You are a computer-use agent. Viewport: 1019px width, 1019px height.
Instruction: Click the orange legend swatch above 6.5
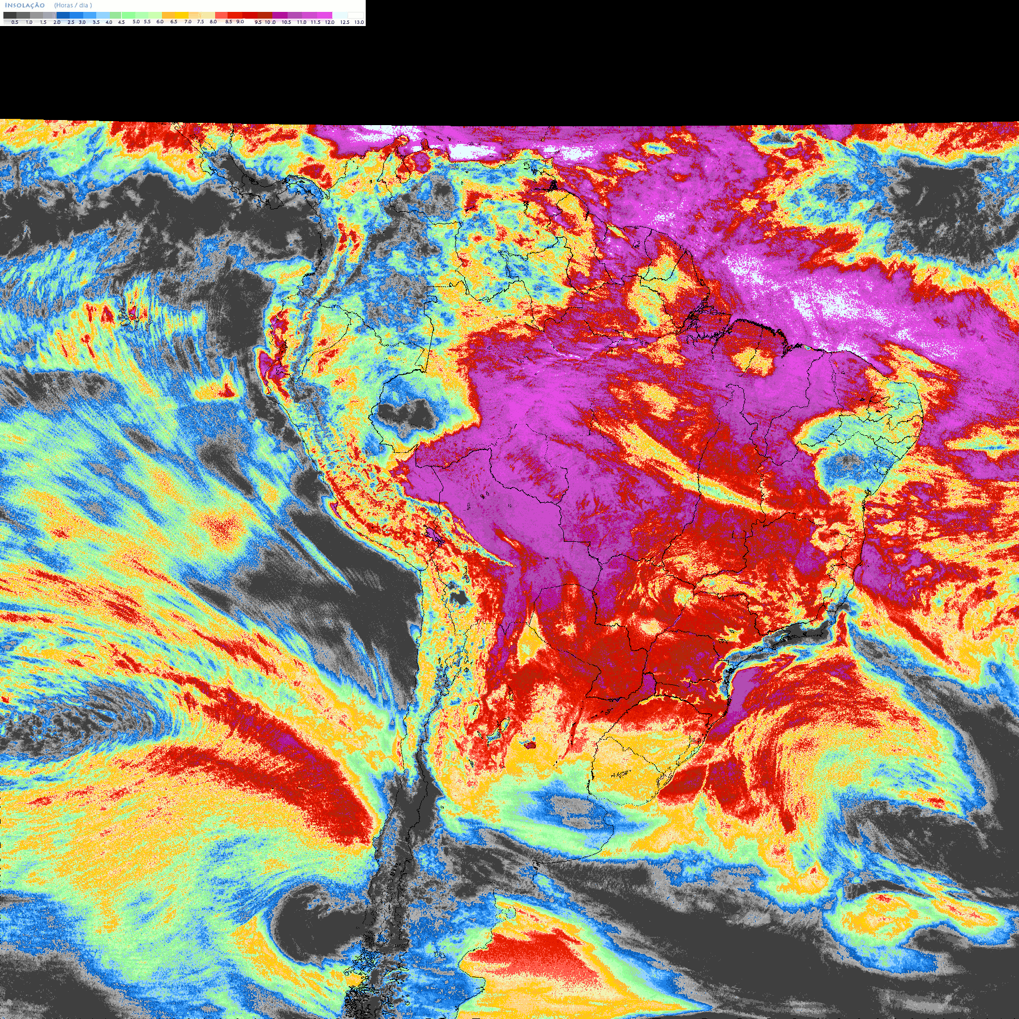[x=168, y=15]
